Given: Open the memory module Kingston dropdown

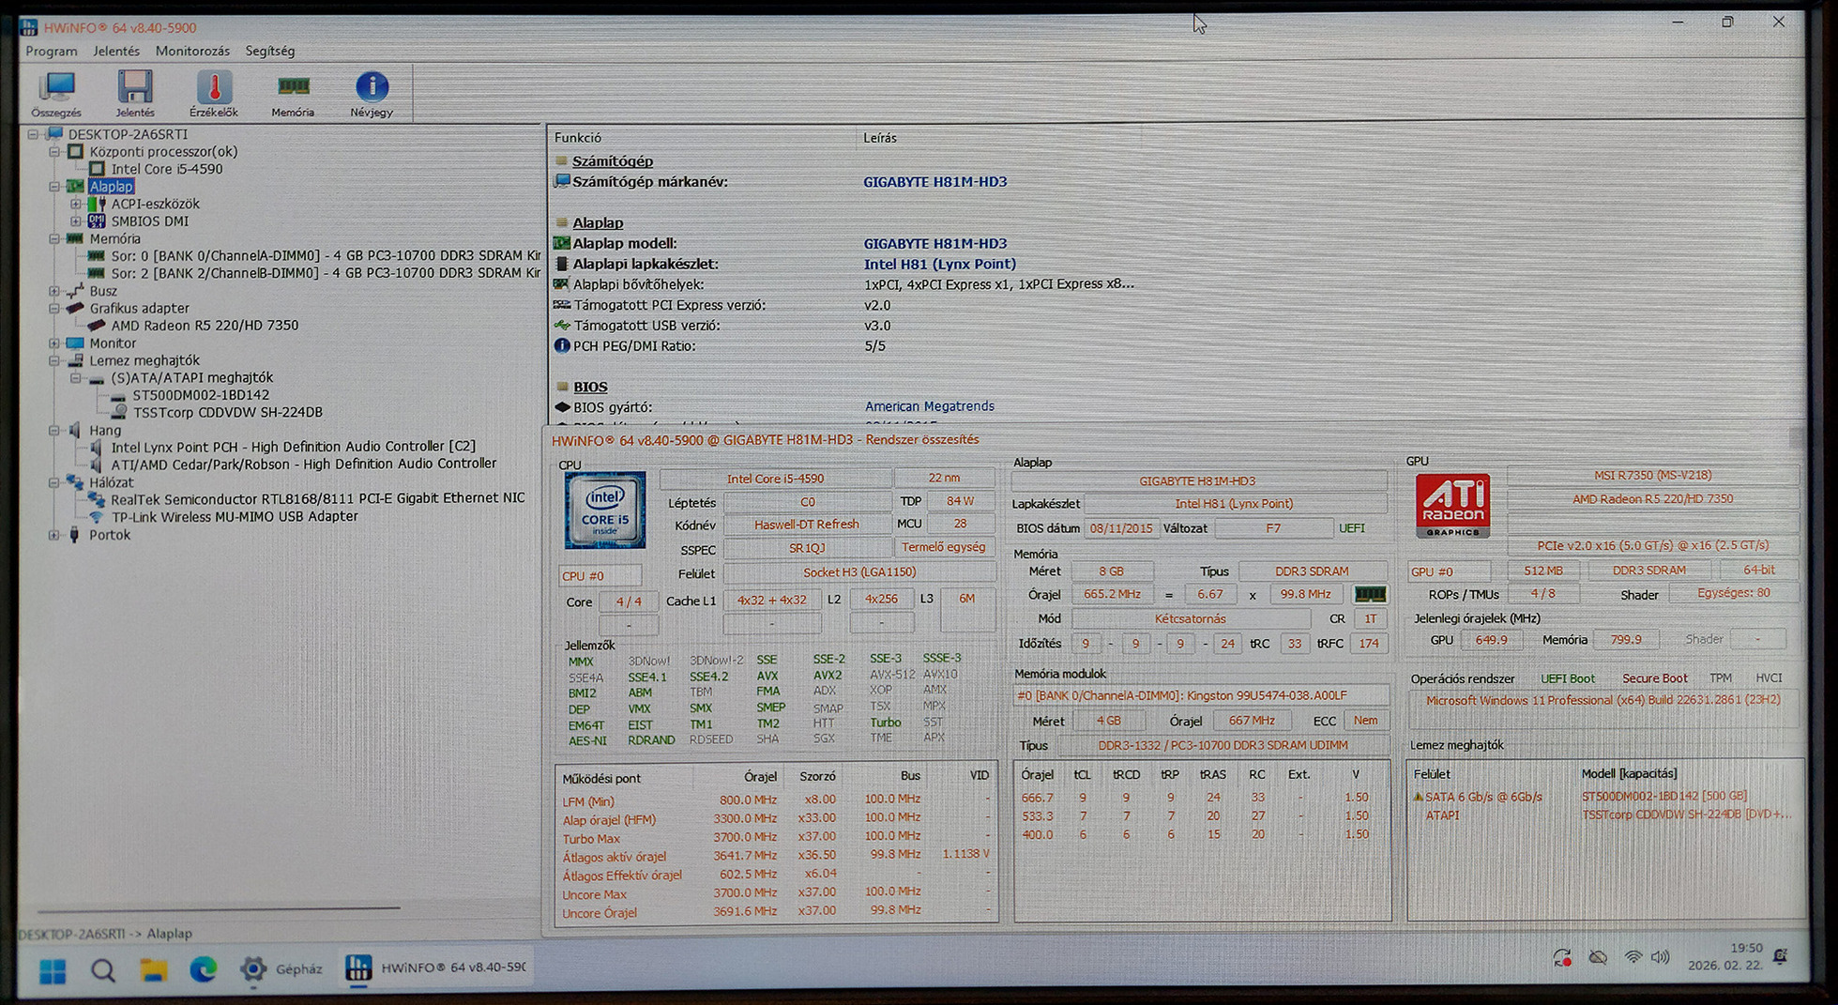Looking at the screenshot, I should coord(1202,695).
